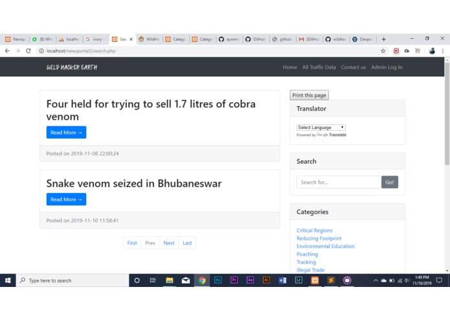Viewport: 450px width, 320px height.
Task: Click Print this page button
Action: tap(309, 95)
